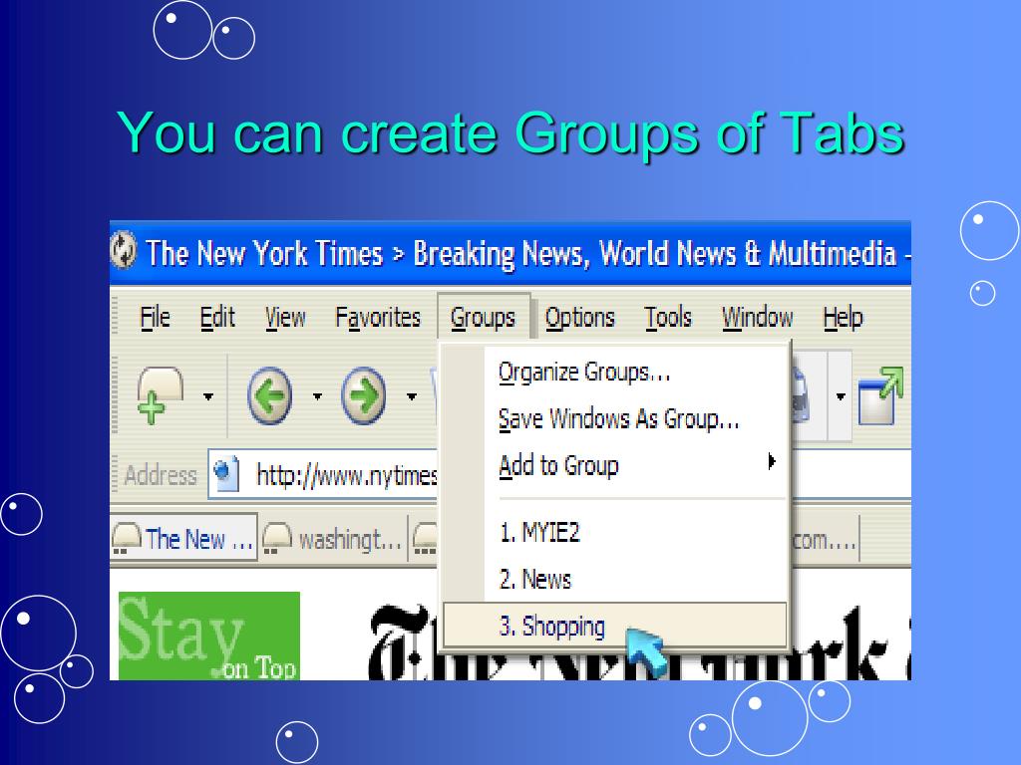Open the Edit menu
The image size is (1021, 765).
pos(216,318)
